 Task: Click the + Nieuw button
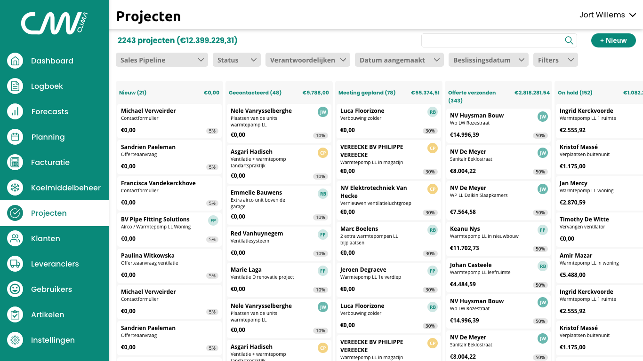[x=613, y=40]
